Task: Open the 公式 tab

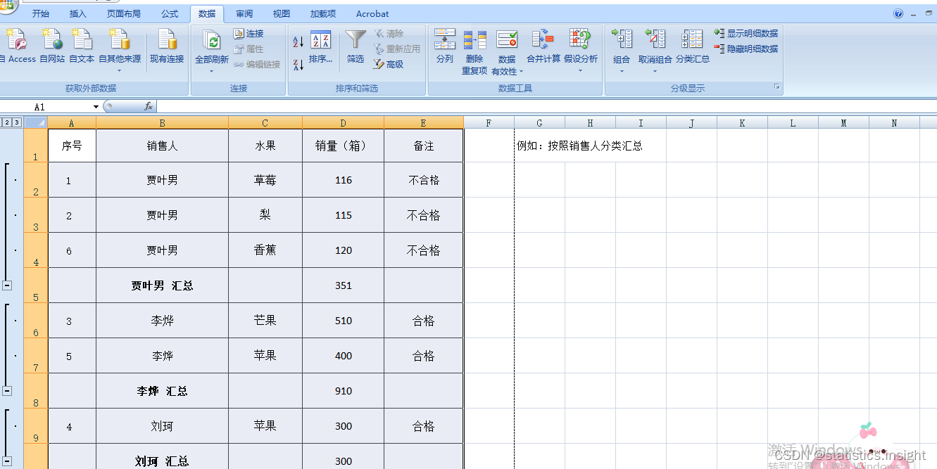Action: [170, 14]
